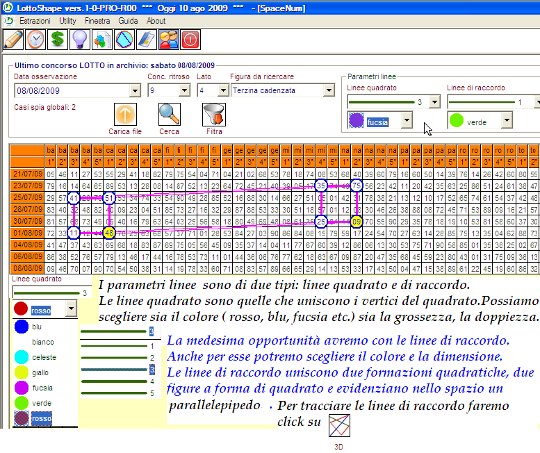Click the blue notebook toolbar icon
Image resolution: width=540 pixels, height=453 pixels.
pyautogui.click(x=147, y=40)
